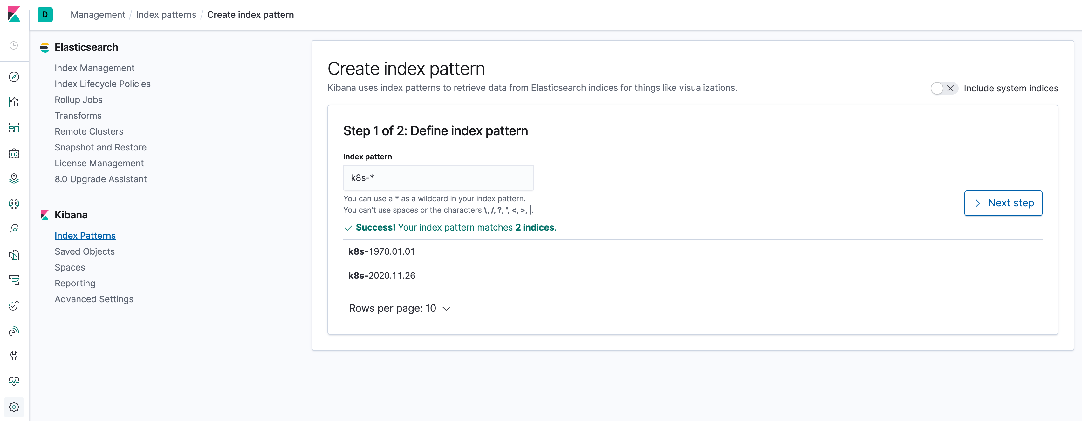Toggle Include system indices switch

click(x=944, y=88)
